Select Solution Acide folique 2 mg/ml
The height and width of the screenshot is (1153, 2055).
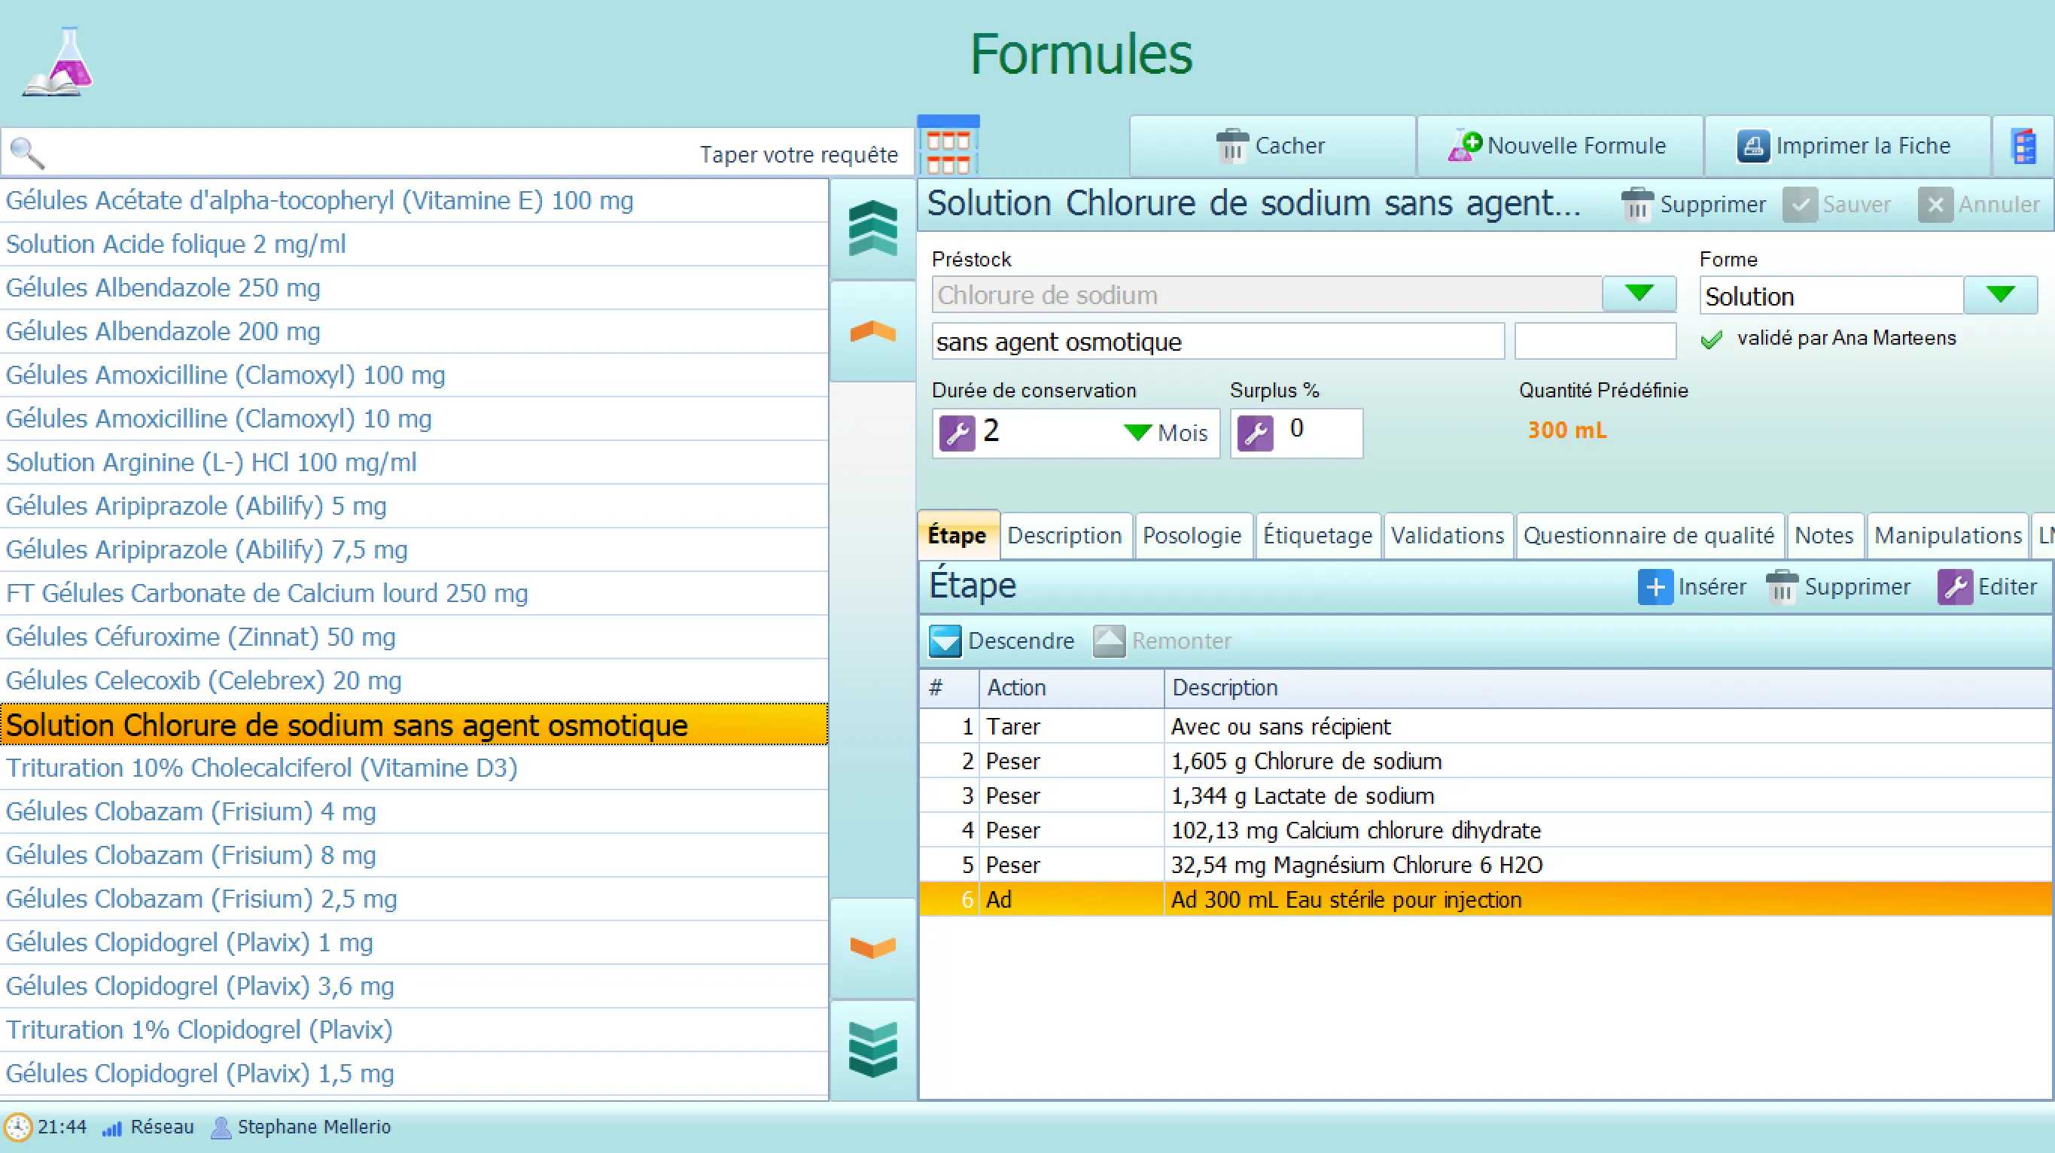click(414, 244)
